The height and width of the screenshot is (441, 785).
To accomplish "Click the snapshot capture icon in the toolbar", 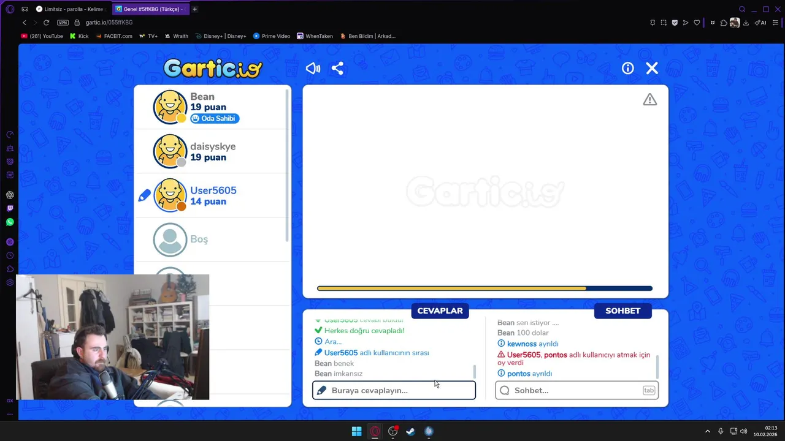I will [664, 23].
